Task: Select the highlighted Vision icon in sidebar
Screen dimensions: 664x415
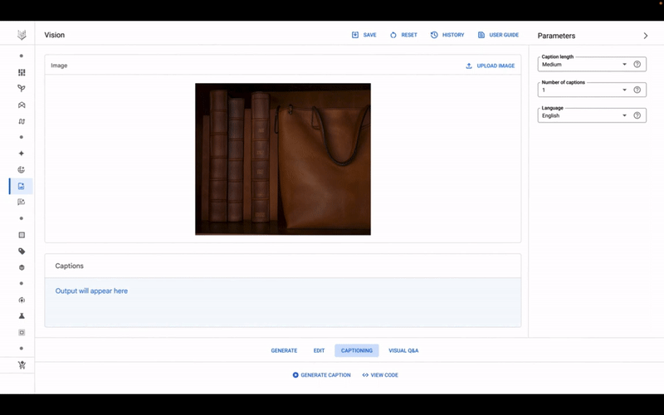Action: 22,186
